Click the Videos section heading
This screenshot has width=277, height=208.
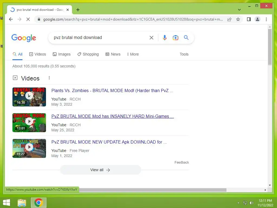coord(30,78)
